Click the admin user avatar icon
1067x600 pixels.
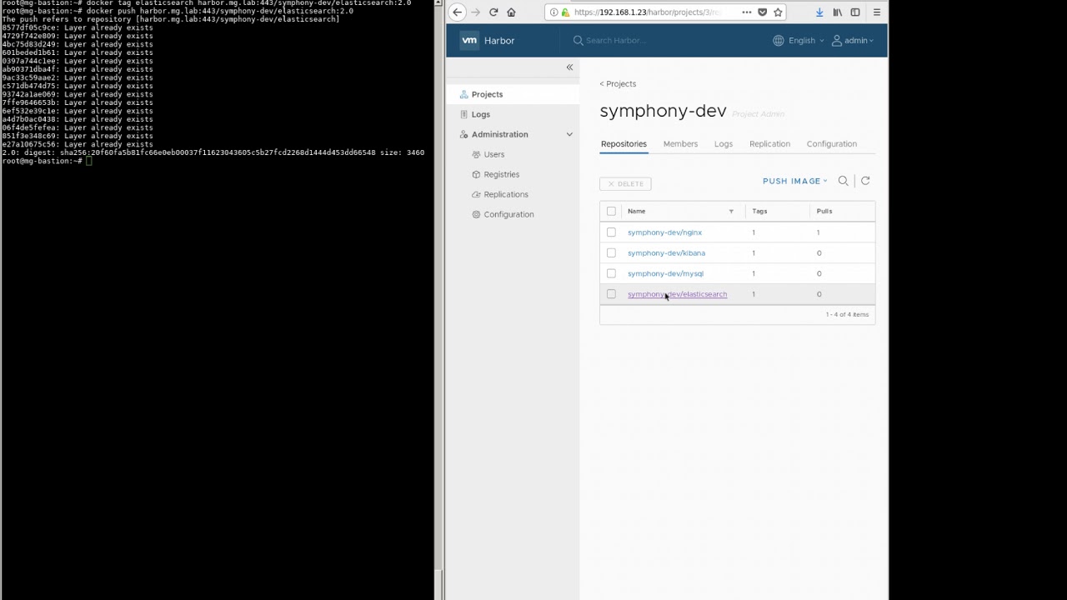tap(837, 40)
